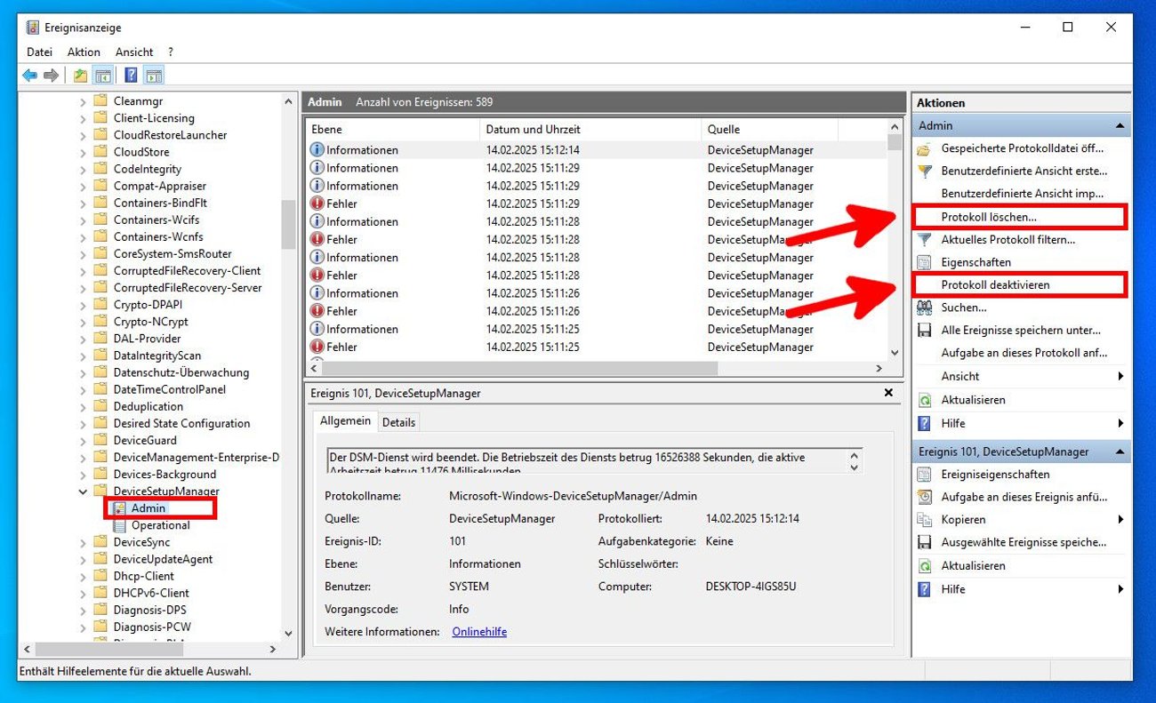Open Aktuelles Protokoll filtern via its filter icon
The width and height of the screenshot is (1156, 703).
point(922,238)
